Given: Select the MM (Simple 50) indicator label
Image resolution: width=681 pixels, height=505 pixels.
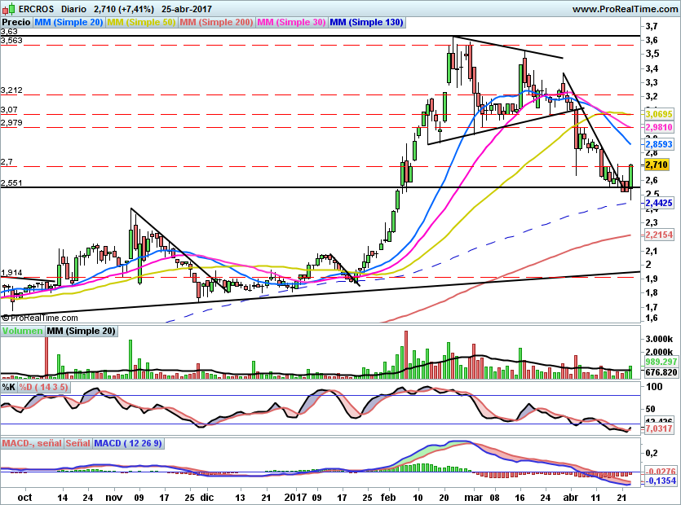Looking at the screenshot, I should tap(141, 23).
